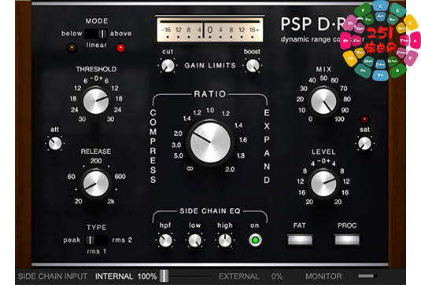
Task: Click the dark below mode LED
Action: (72, 48)
